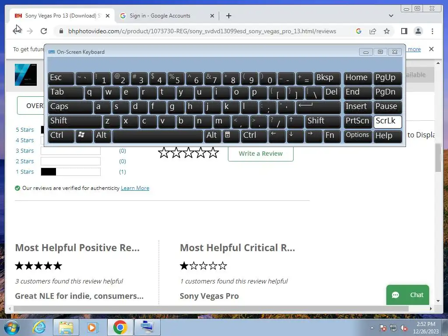Toggle the left Alt key
This screenshot has height=336, width=448.
pyautogui.click(x=102, y=136)
